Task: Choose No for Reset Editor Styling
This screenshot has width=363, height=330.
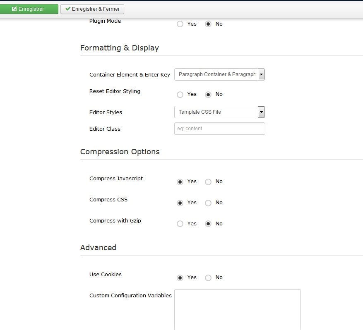Action: click(x=208, y=95)
